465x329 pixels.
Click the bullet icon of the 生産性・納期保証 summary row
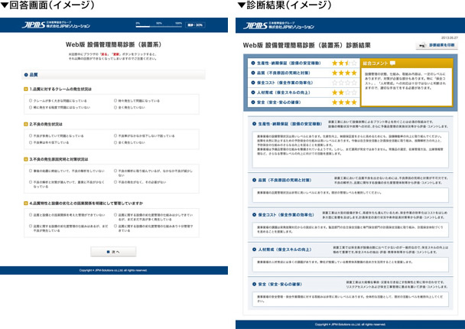(x=253, y=63)
